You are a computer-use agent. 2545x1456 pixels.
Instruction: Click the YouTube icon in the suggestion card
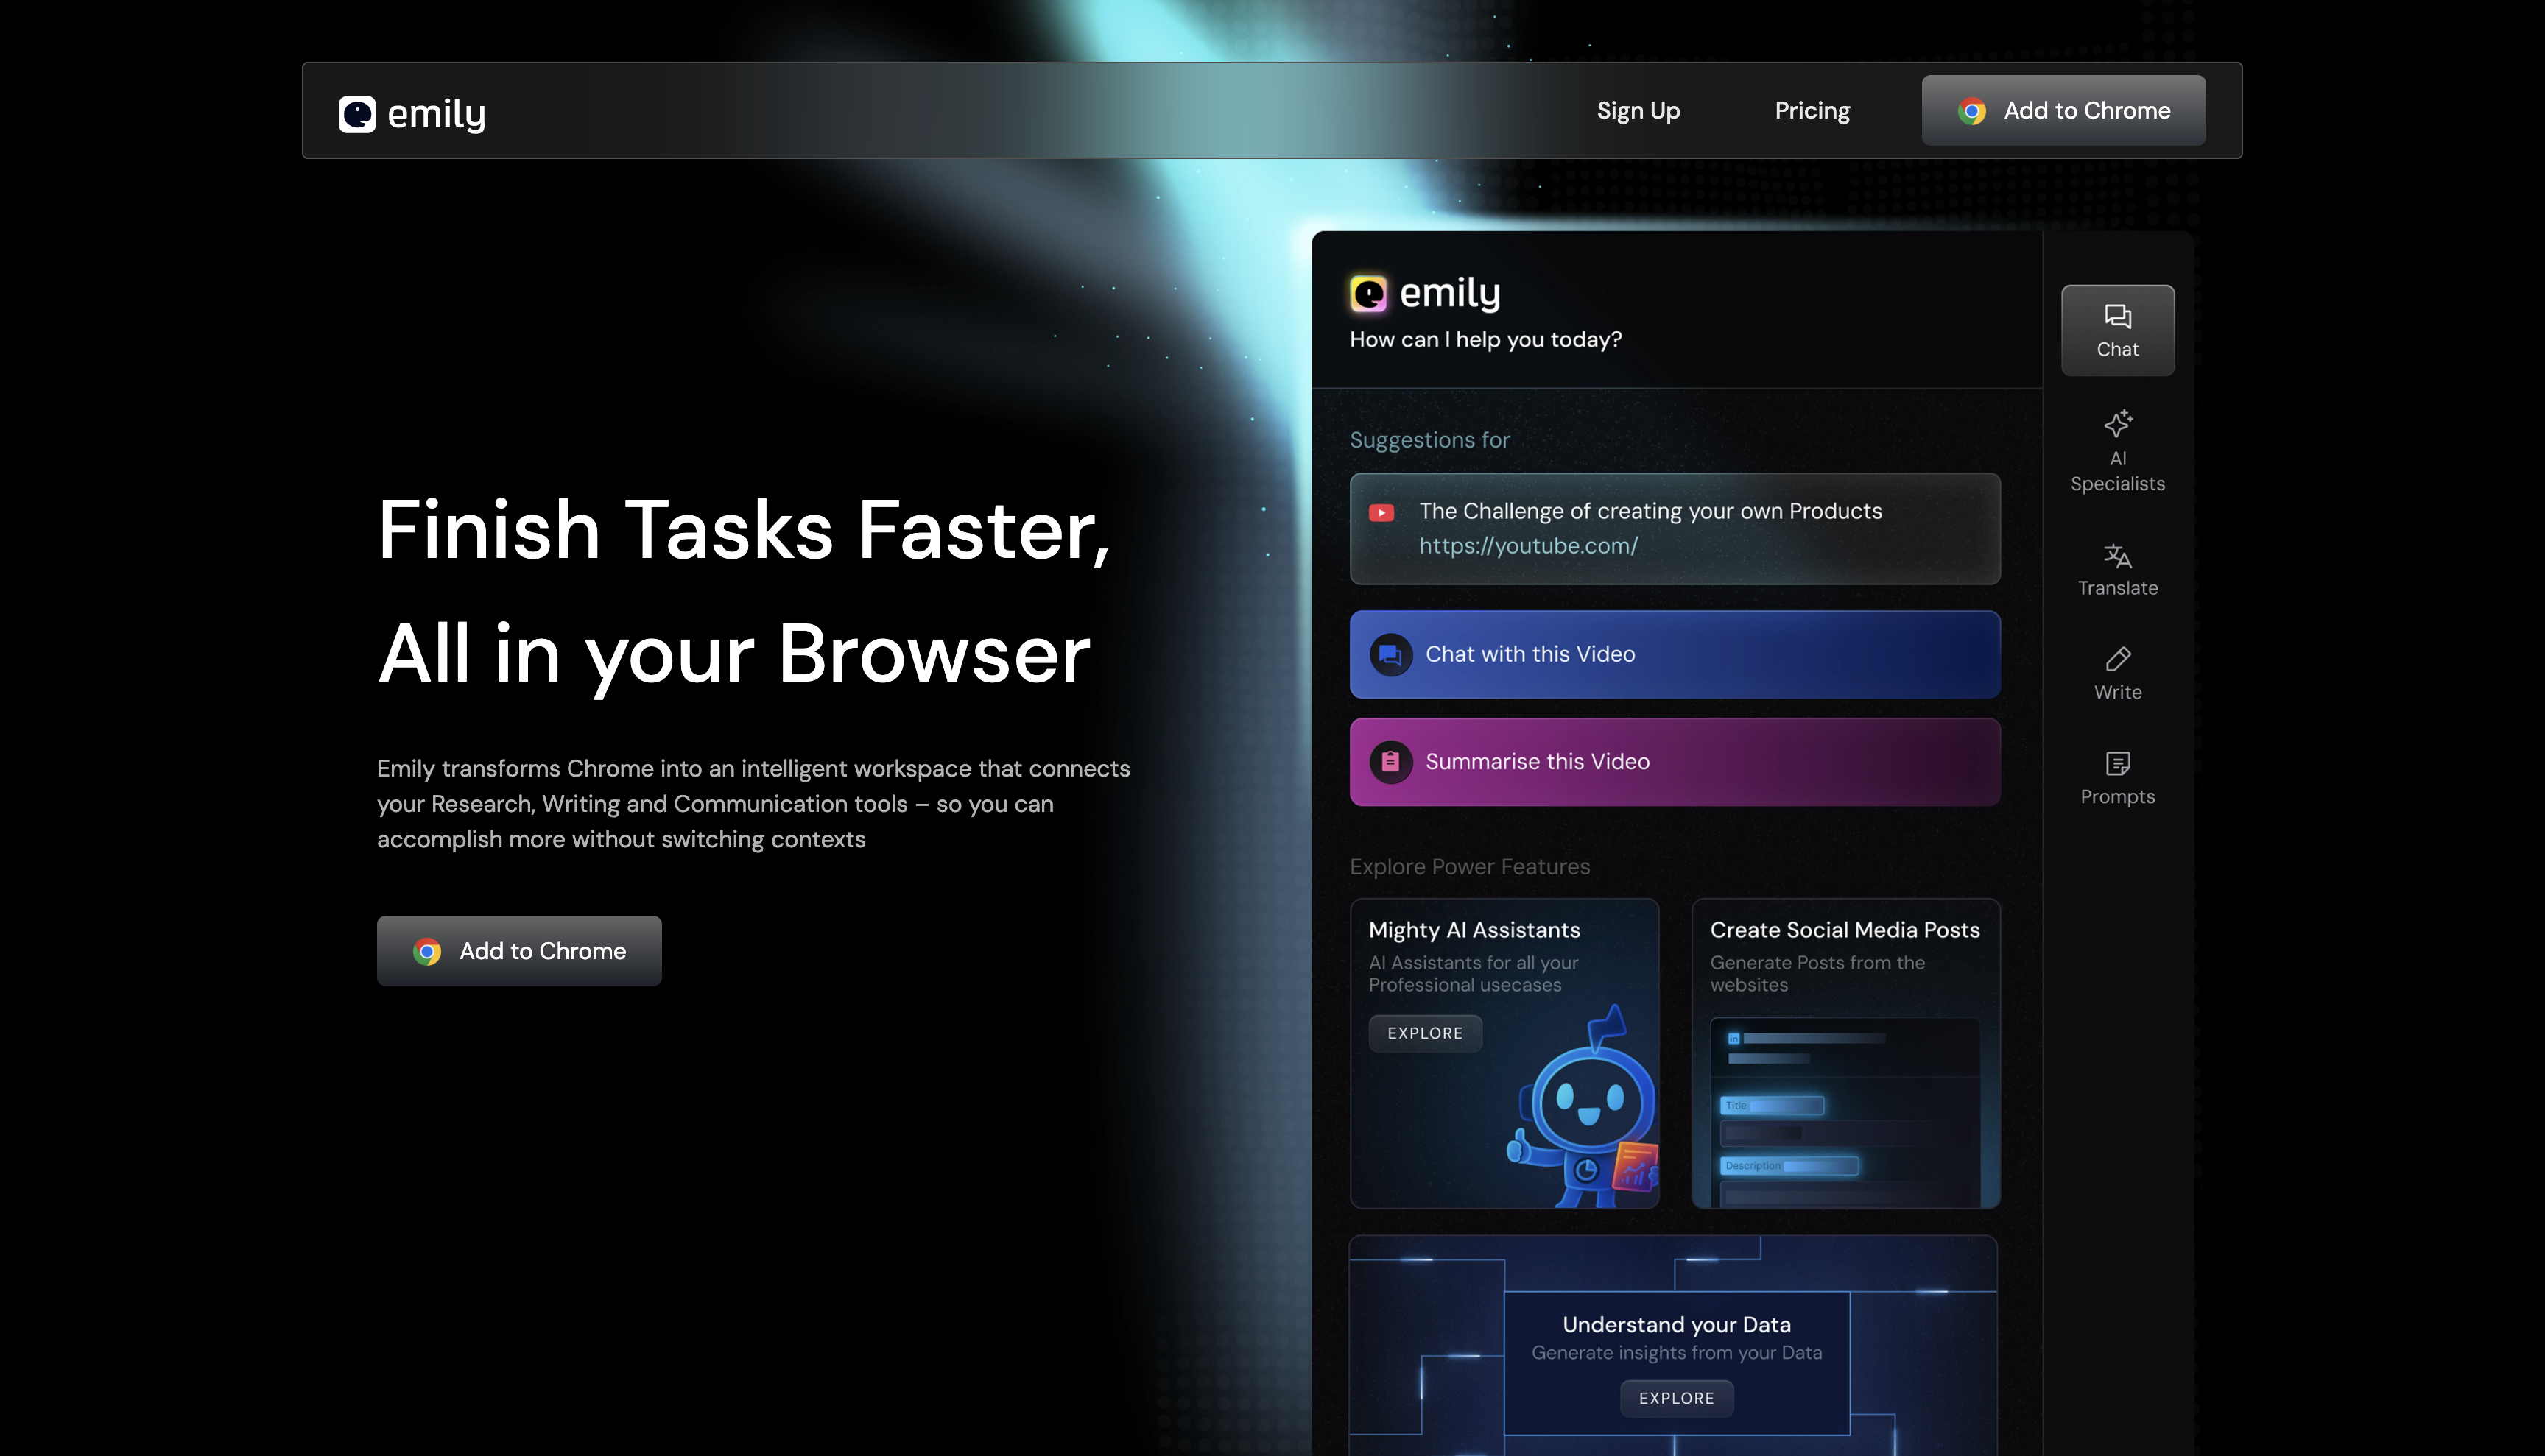pyautogui.click(x=1381, y=513)
